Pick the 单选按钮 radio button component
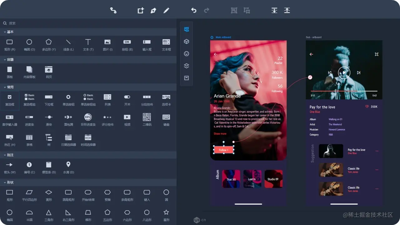The width and height of the screenshot is (400, 225). pyautogui.click(x=68, y=100)
